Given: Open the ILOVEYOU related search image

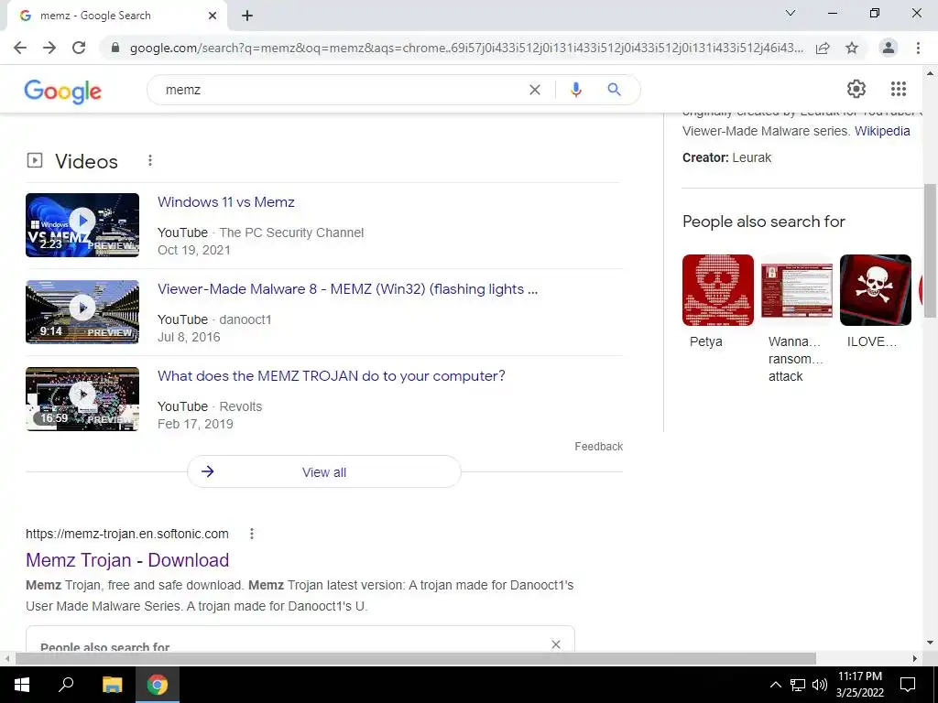Looking at the screenshot, I should 875,290.
